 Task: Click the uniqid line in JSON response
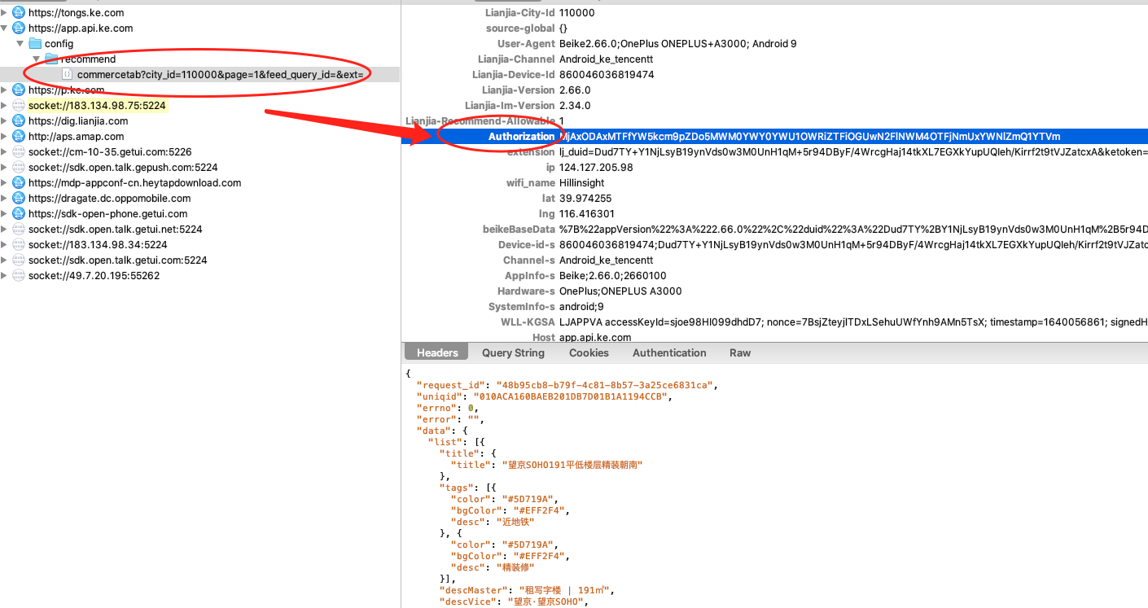(545, 396)
